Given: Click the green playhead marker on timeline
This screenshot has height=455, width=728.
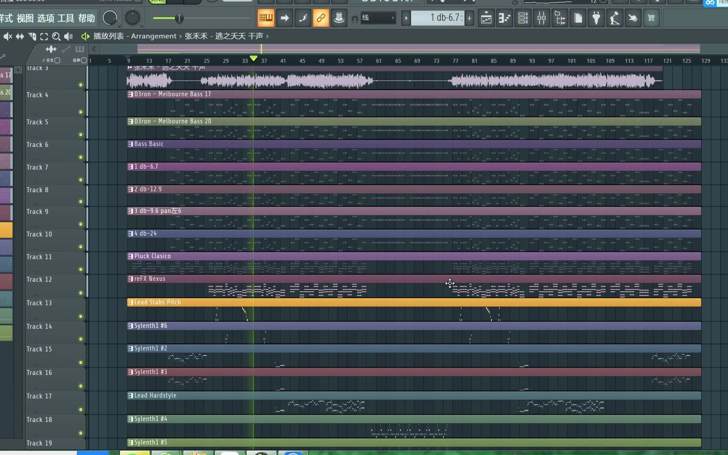Looking at the screenshot, I should tap(254, 58).
